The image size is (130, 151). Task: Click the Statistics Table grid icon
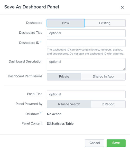point(49,123)
